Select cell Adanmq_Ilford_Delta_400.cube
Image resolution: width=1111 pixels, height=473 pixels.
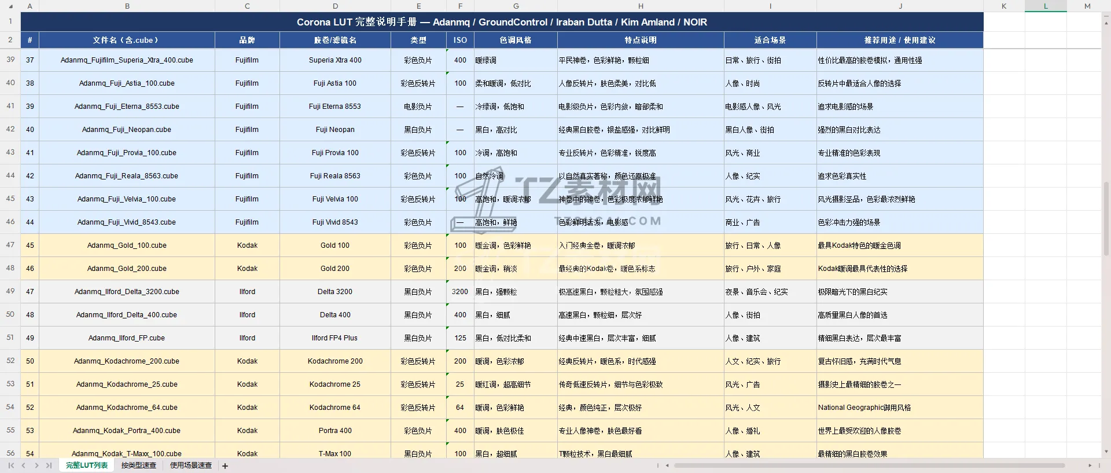point(127,315)
